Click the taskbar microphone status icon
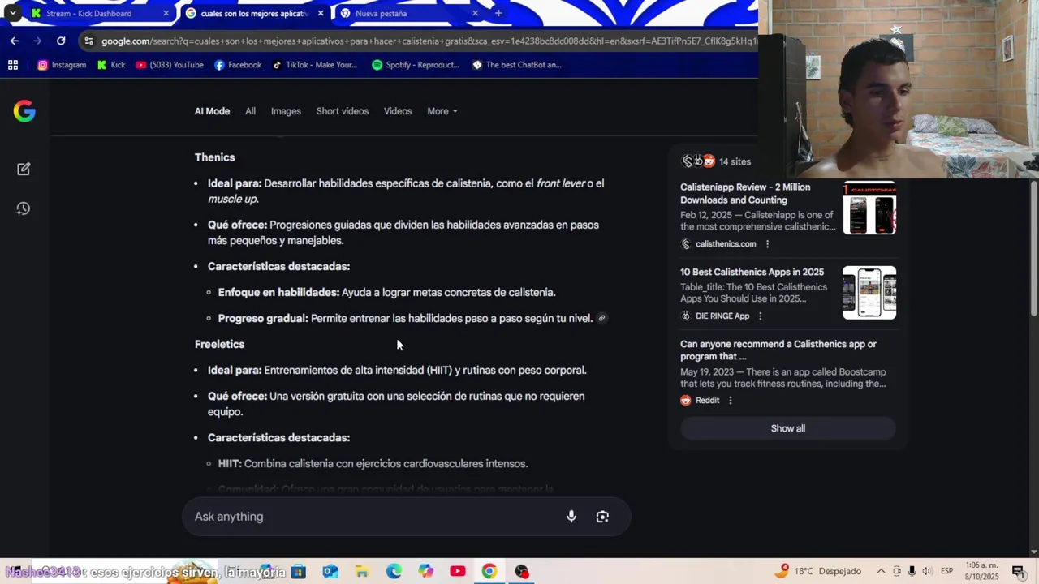The height and width of the screenshot is (584, 1039). 912,572
